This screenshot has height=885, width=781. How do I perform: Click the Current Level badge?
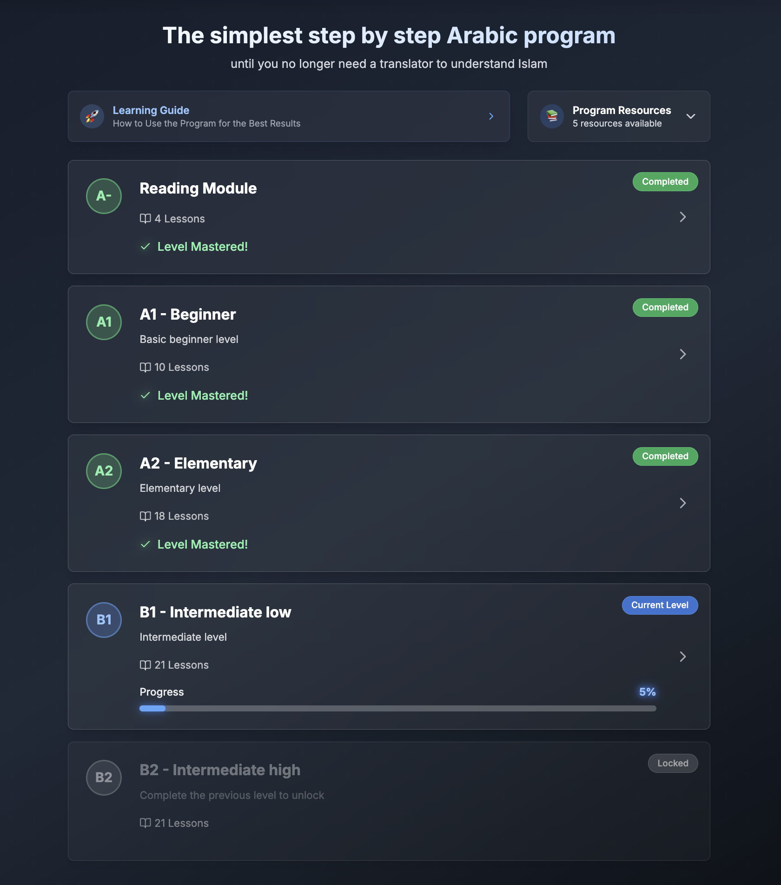point(660,605)
